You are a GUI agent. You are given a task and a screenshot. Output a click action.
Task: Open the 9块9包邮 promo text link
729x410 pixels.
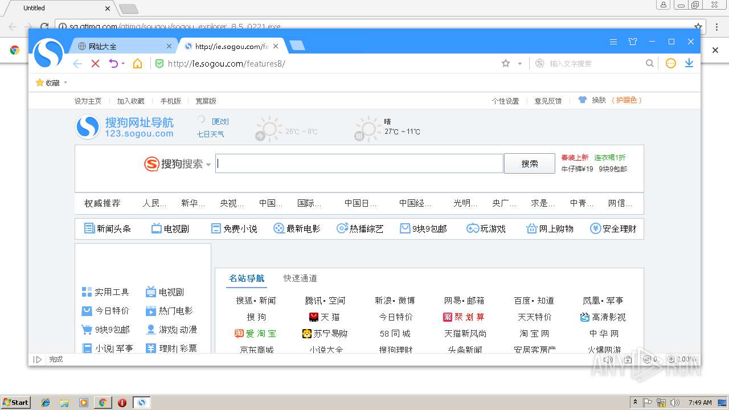(x=613, y=169)
